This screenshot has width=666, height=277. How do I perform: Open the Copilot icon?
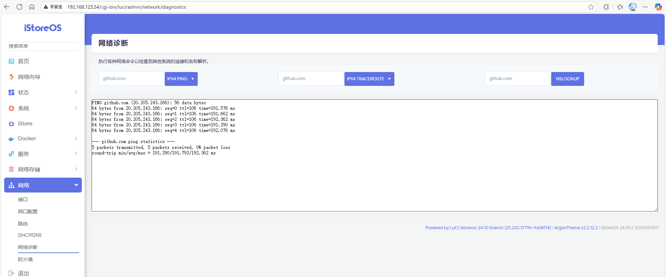pyautogui.click(x=658, y=7)
